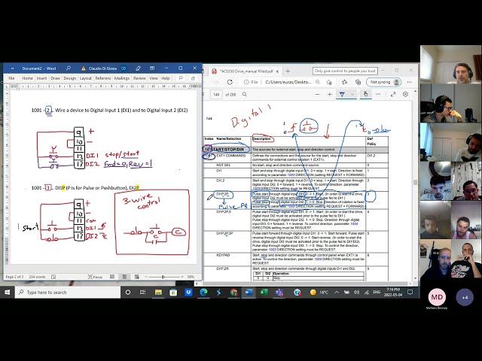Open the Mailings ribbon tab
Viewport: 482px width, 361px height.
(122, 78)
